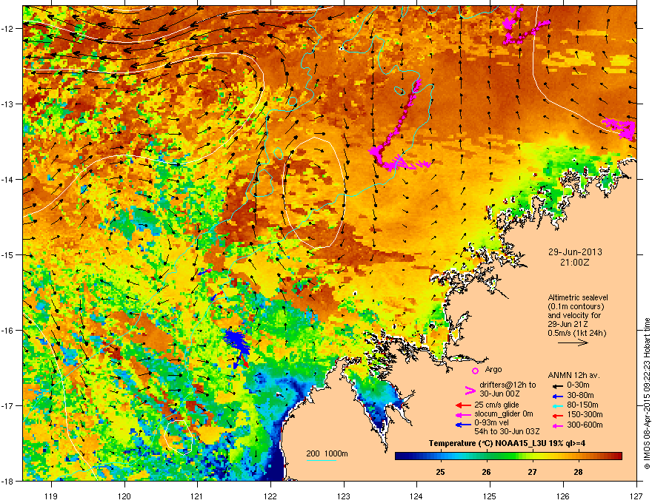Click the date label 29-Jun-2013
652x503 pixels.
tap(575, 252)
